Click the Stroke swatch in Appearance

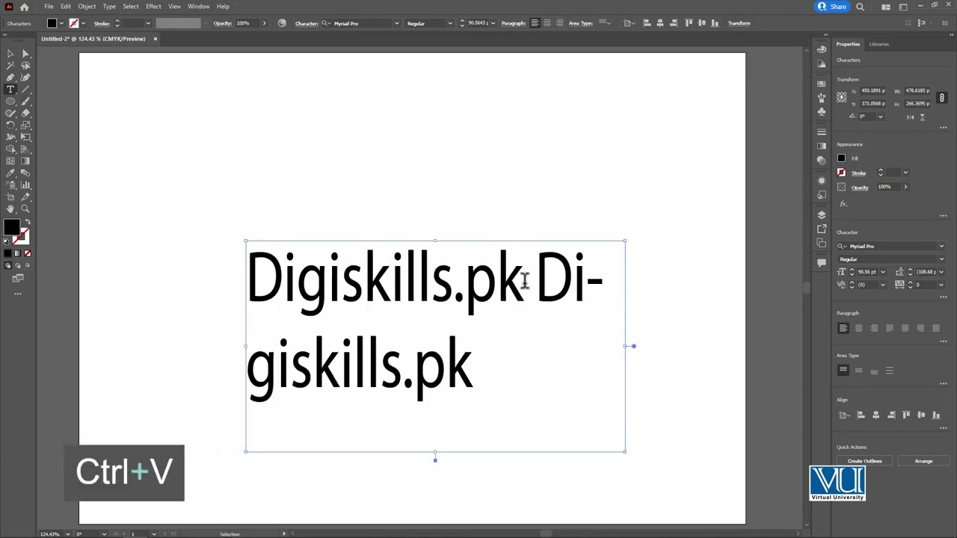point(841,173)
